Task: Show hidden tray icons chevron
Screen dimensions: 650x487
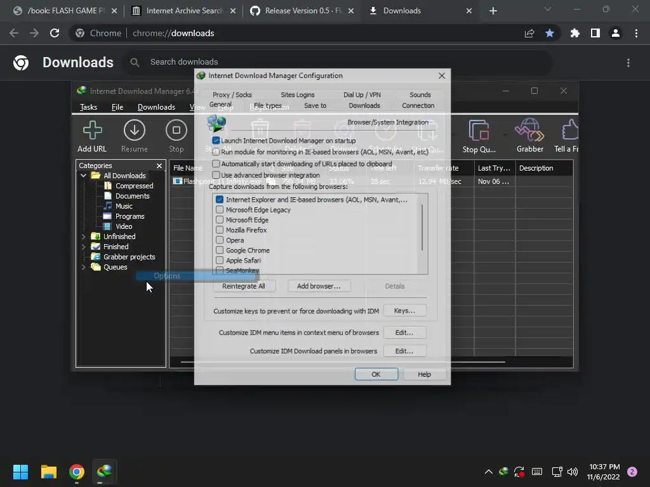Action: [489, 472]
